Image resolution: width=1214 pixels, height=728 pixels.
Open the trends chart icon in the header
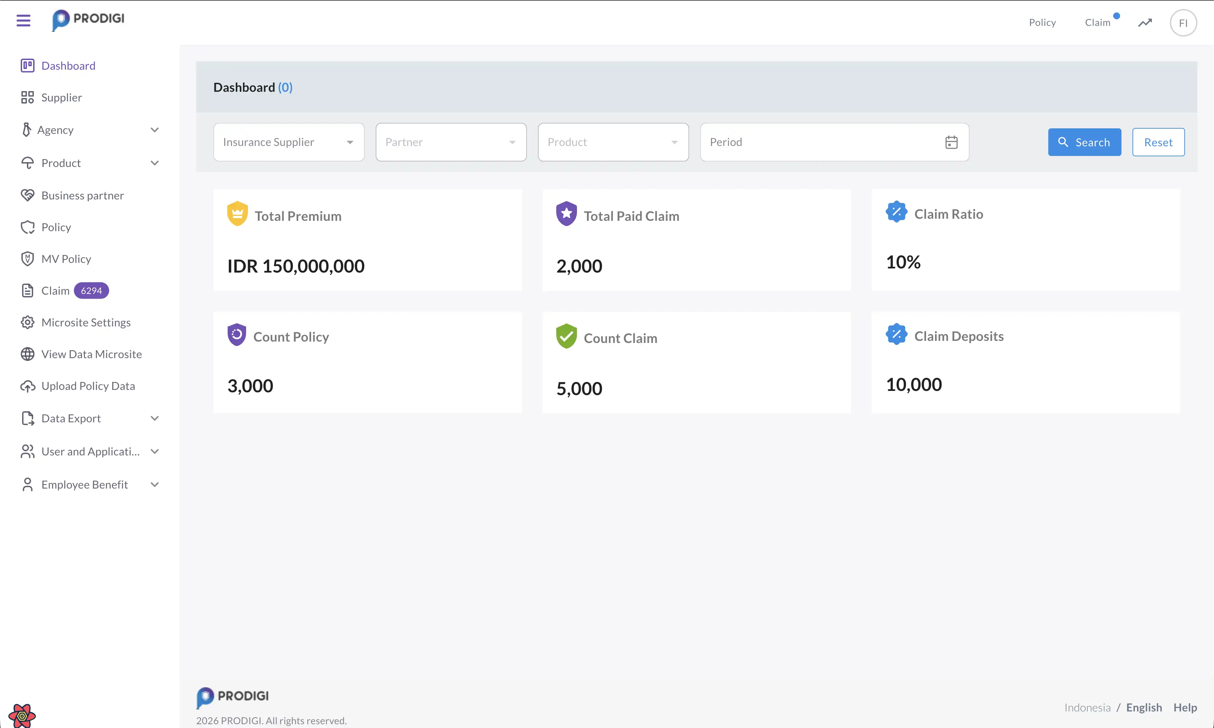point(1144,22)
